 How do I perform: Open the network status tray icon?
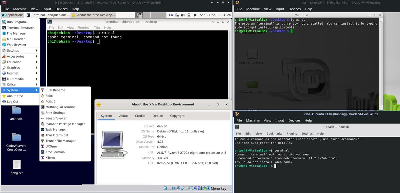[177, 15]
